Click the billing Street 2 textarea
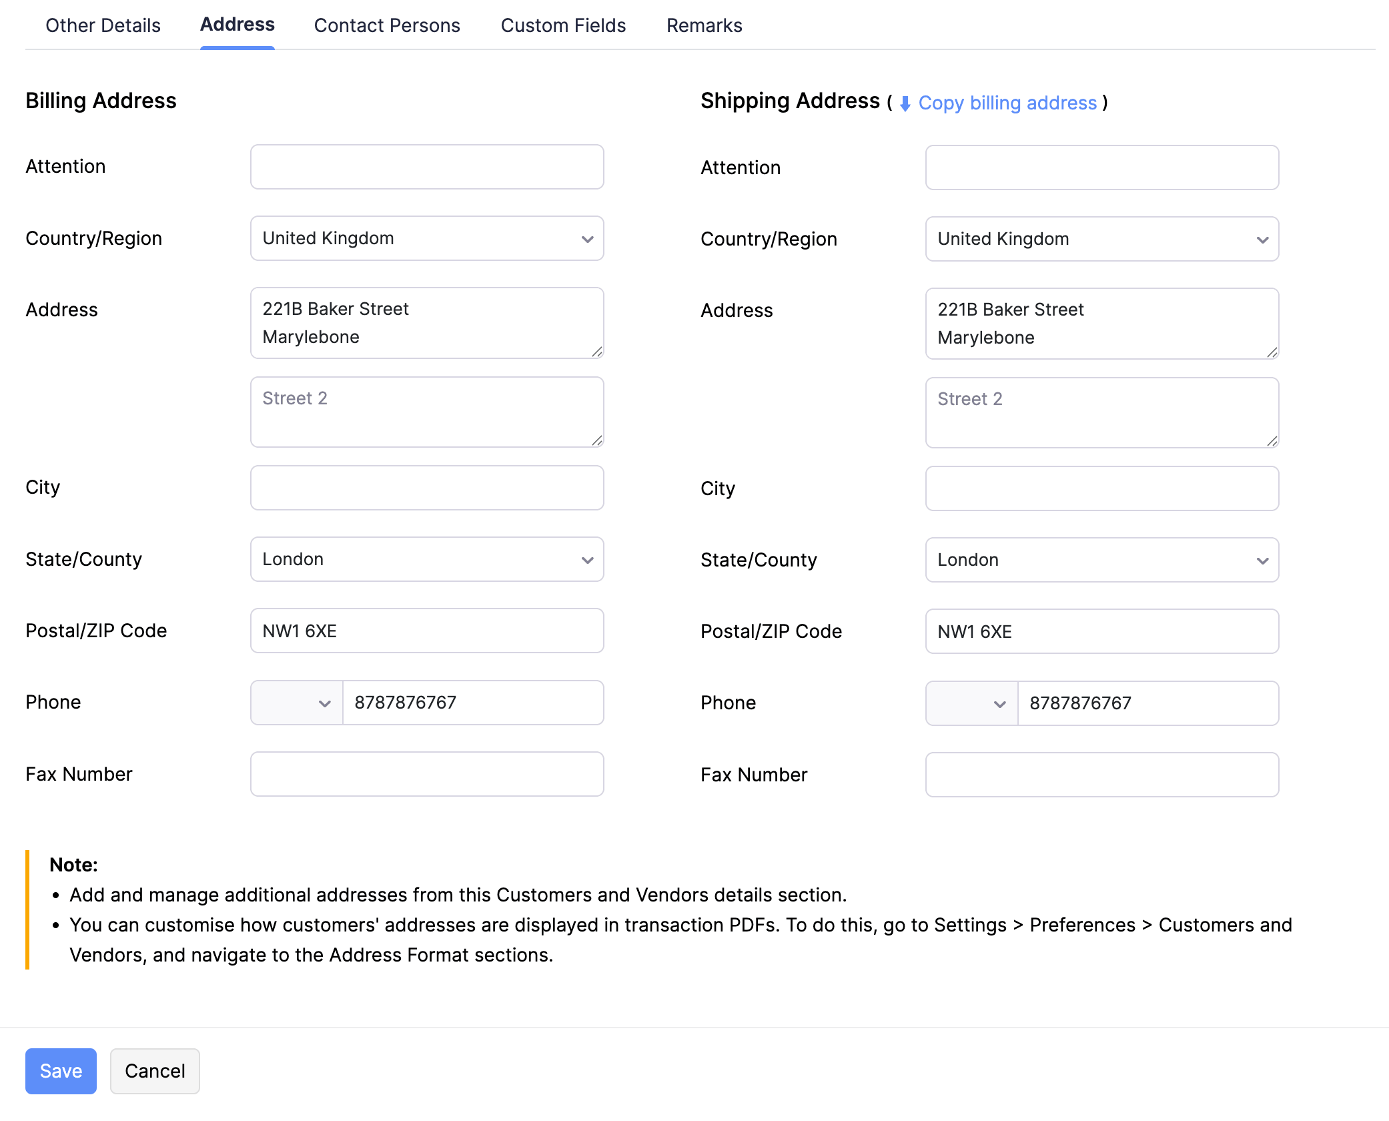 coord(427,412)
